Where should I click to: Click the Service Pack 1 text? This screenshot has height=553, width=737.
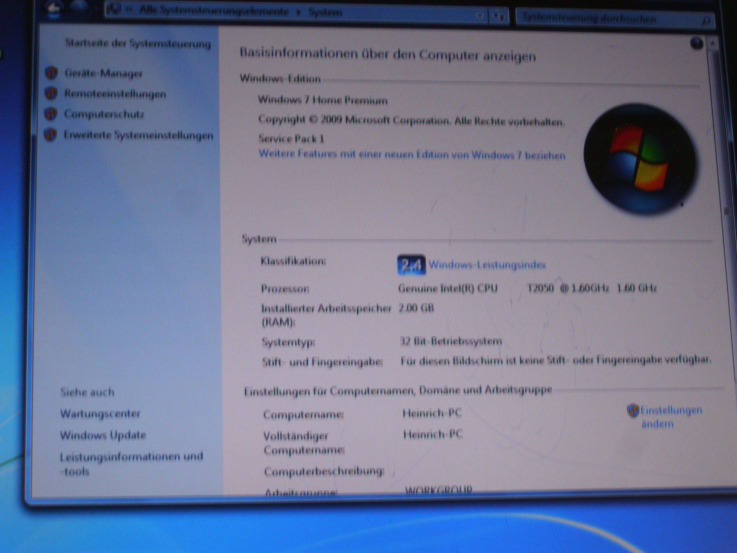point(291,138)
